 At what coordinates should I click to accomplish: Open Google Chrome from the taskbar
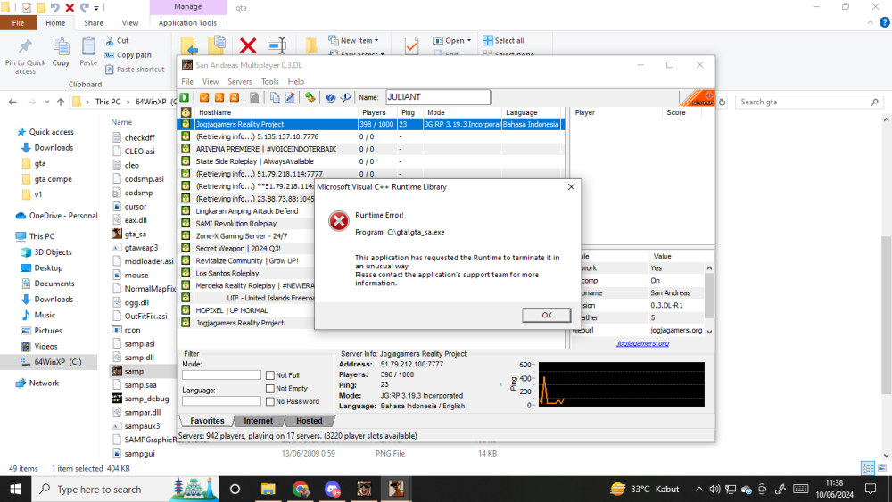click(301, 489)
